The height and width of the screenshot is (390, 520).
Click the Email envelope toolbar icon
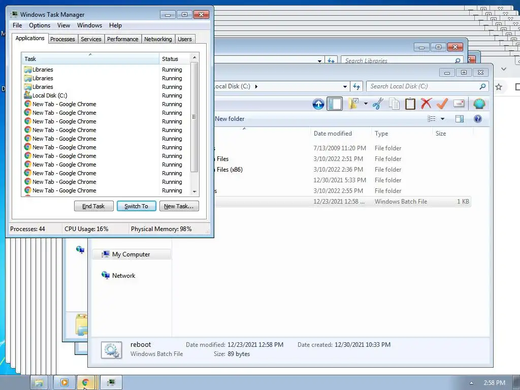[459, 104]
